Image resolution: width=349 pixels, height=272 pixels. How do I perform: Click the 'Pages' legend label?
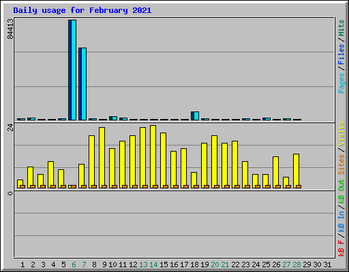click(342, 83)
